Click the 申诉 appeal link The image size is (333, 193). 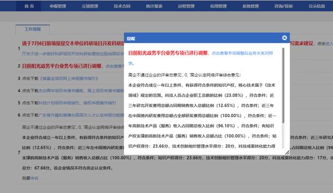click(34, 178)
